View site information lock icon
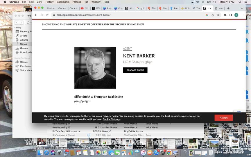The width and height of the screenshot is (251, 157). 54,15
